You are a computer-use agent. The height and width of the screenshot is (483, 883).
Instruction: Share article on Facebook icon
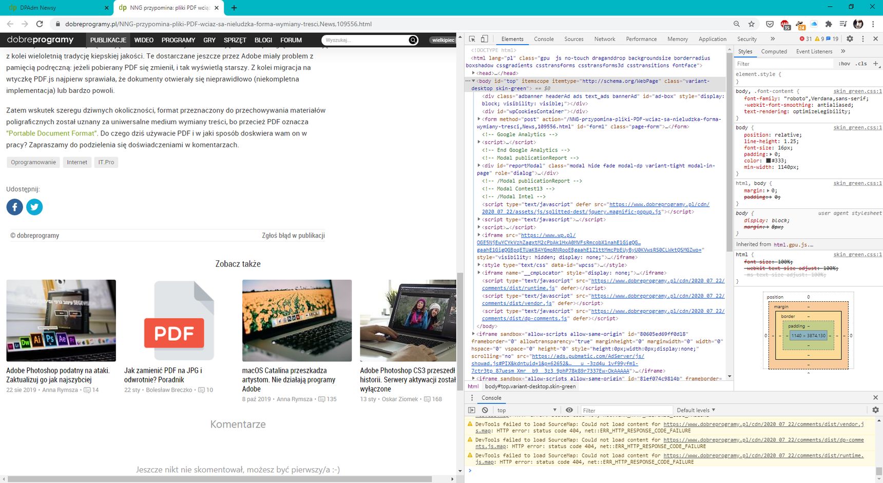pos(14,207)
